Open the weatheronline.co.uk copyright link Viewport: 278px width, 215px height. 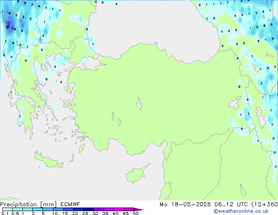point(241,211)
